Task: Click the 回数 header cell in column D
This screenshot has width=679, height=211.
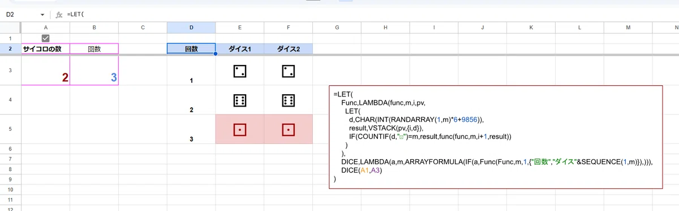Action: 191,49
